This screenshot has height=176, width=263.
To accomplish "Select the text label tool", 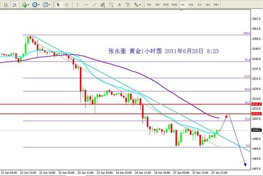I will (128, 5).
